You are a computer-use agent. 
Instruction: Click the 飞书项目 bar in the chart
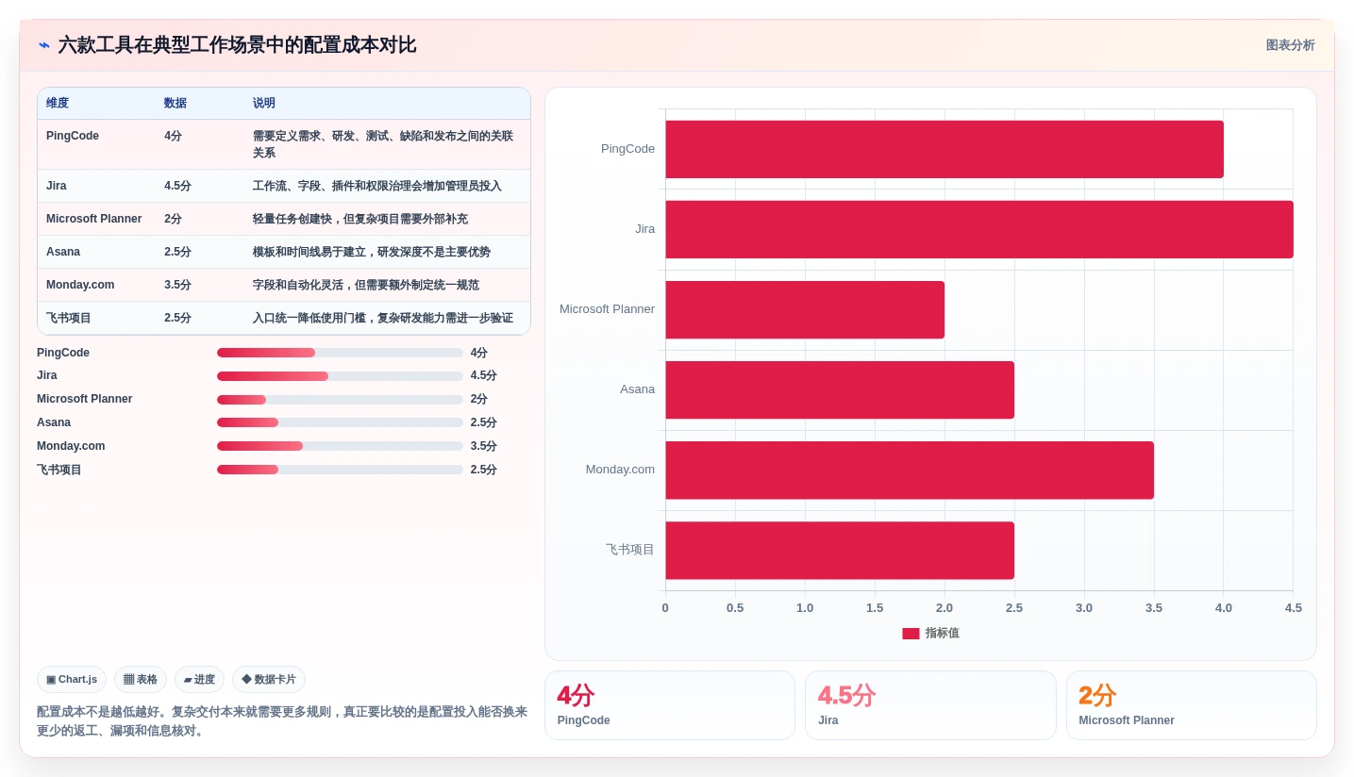(840, 550)
